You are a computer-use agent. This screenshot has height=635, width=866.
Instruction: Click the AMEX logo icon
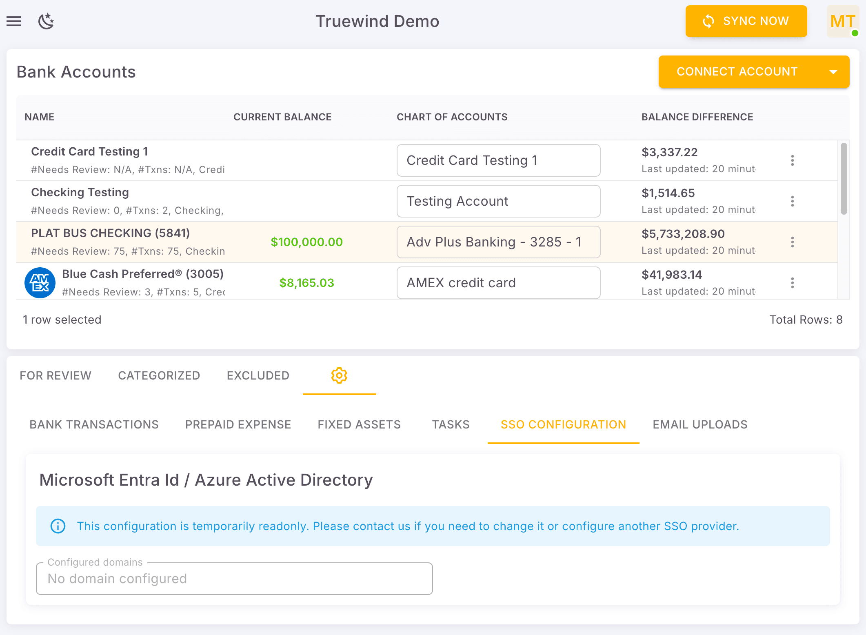(x=40, y=283)
